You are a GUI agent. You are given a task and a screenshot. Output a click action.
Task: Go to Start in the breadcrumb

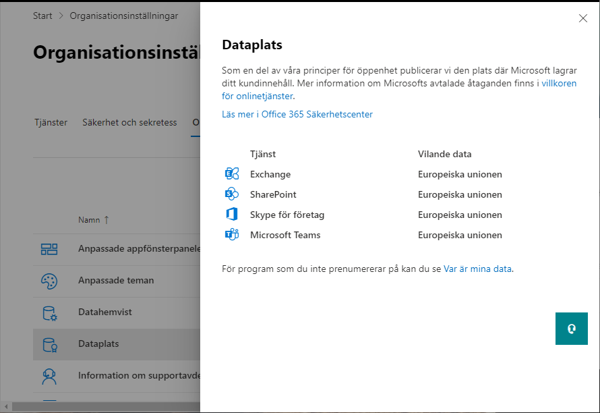coord(42,16)
